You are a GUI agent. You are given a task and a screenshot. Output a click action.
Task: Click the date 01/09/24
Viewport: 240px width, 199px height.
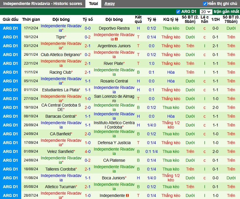coord(31,151)
